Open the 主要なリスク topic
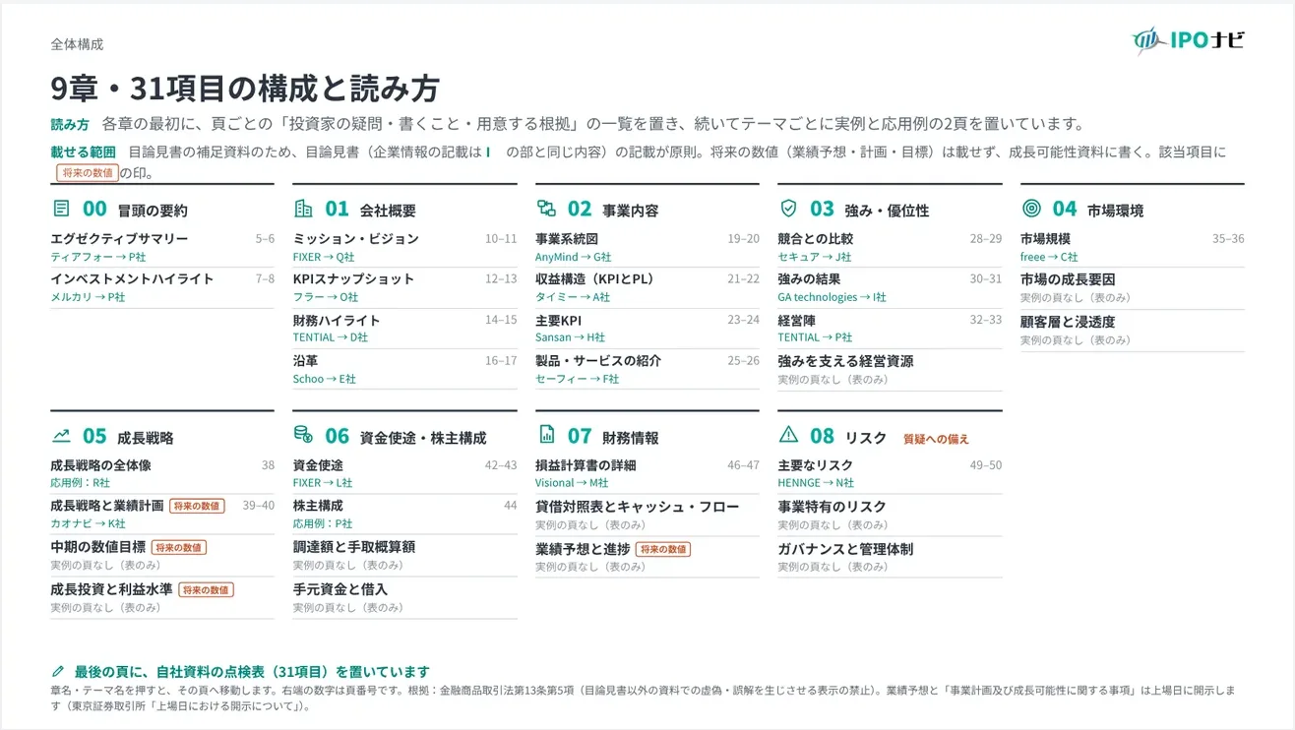1295x730 pixels. pos(816,465)
